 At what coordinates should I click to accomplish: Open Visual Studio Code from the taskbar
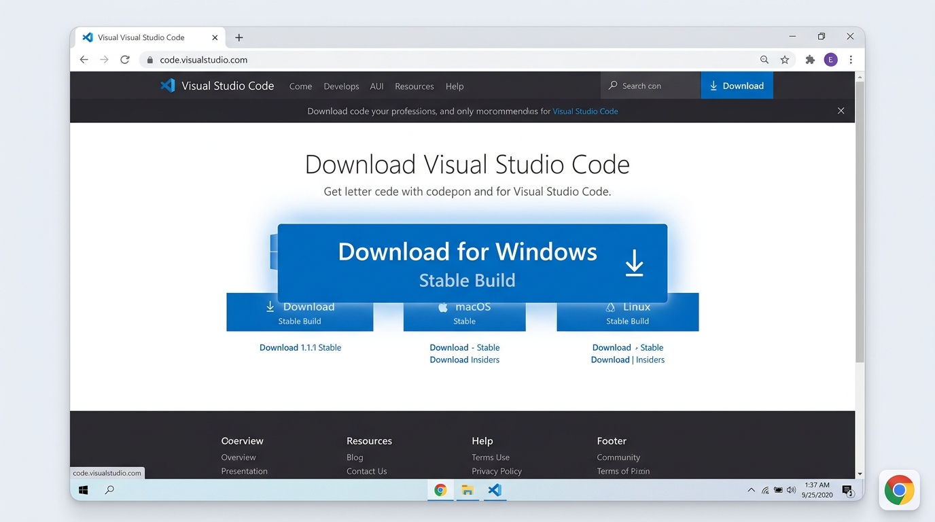(495, 490)
